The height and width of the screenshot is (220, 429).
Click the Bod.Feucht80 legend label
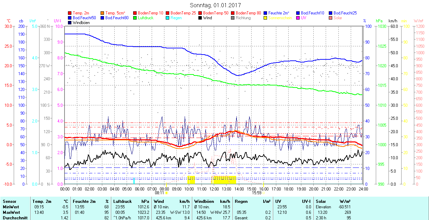pos(117,18)
